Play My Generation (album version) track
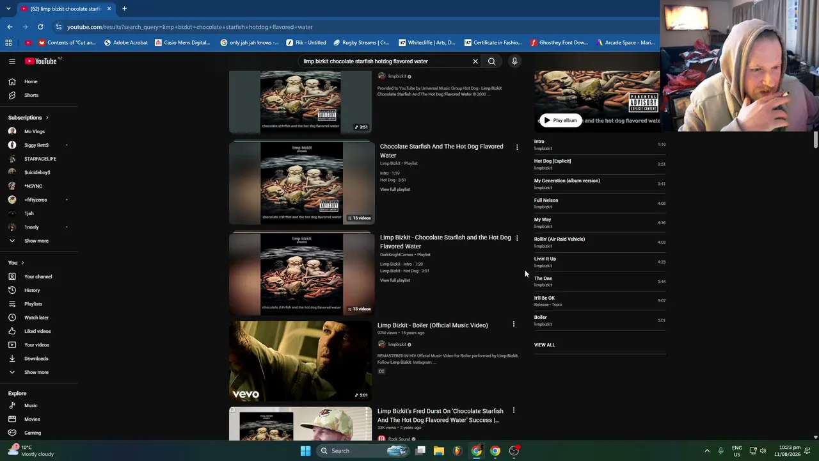This screenshot has width=819, height=461. click(600, 184)
